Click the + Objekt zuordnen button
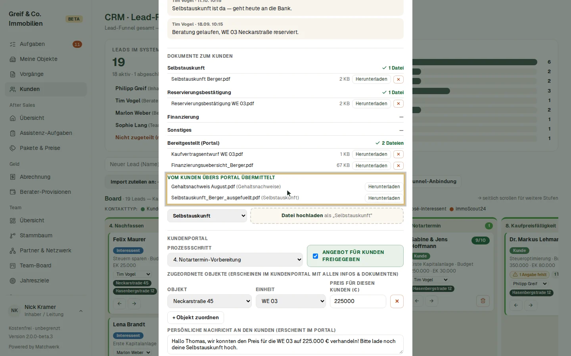Image resolution: width=571 pixels, height=356 pixels. [x=195, y=318]
